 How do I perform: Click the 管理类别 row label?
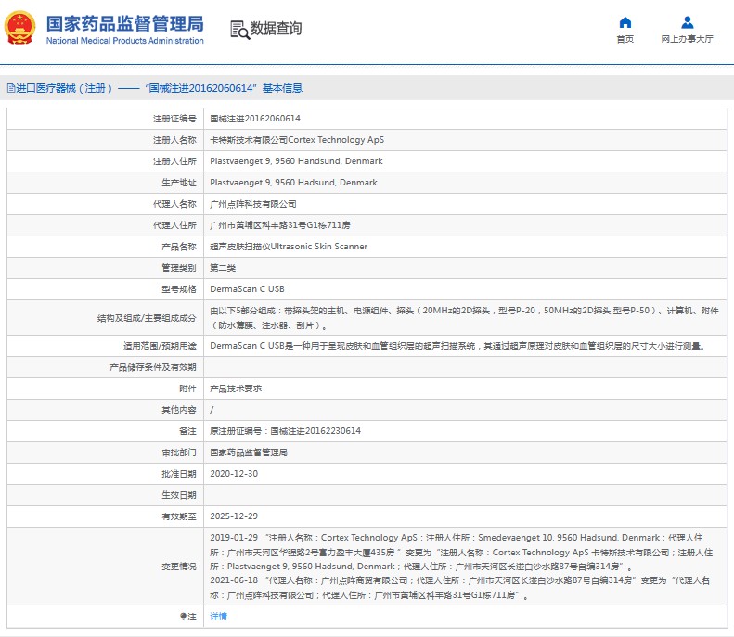(179, 268)
